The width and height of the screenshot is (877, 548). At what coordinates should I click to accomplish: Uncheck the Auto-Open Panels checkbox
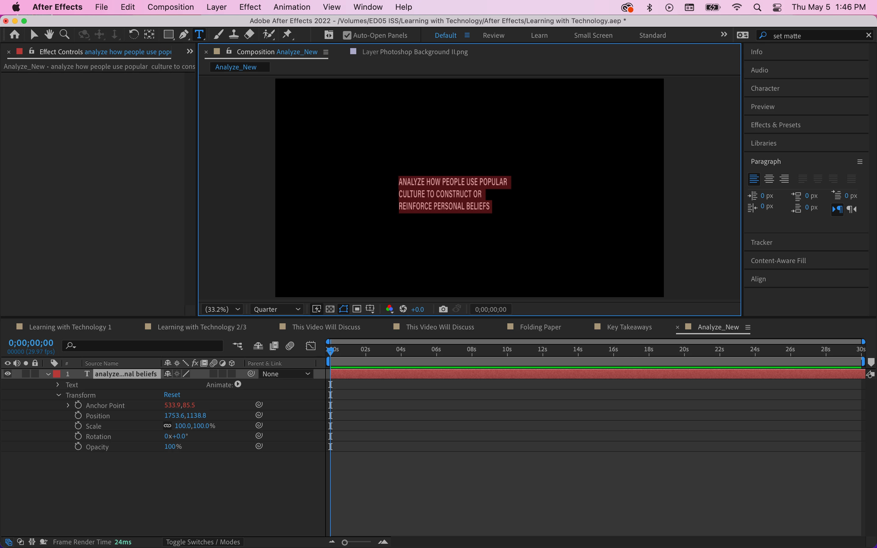point(347,36)
